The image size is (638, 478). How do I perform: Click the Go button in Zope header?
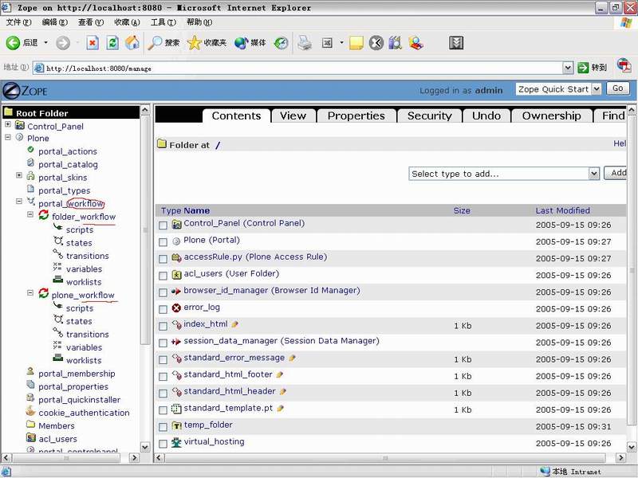[x=617, y=88]
